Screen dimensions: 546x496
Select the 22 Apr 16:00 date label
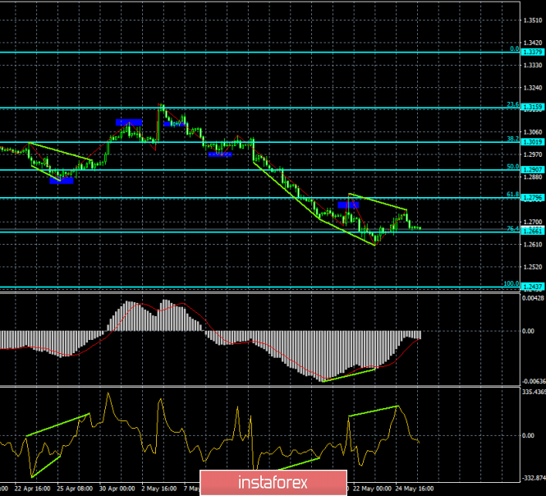tap(32, 489)
